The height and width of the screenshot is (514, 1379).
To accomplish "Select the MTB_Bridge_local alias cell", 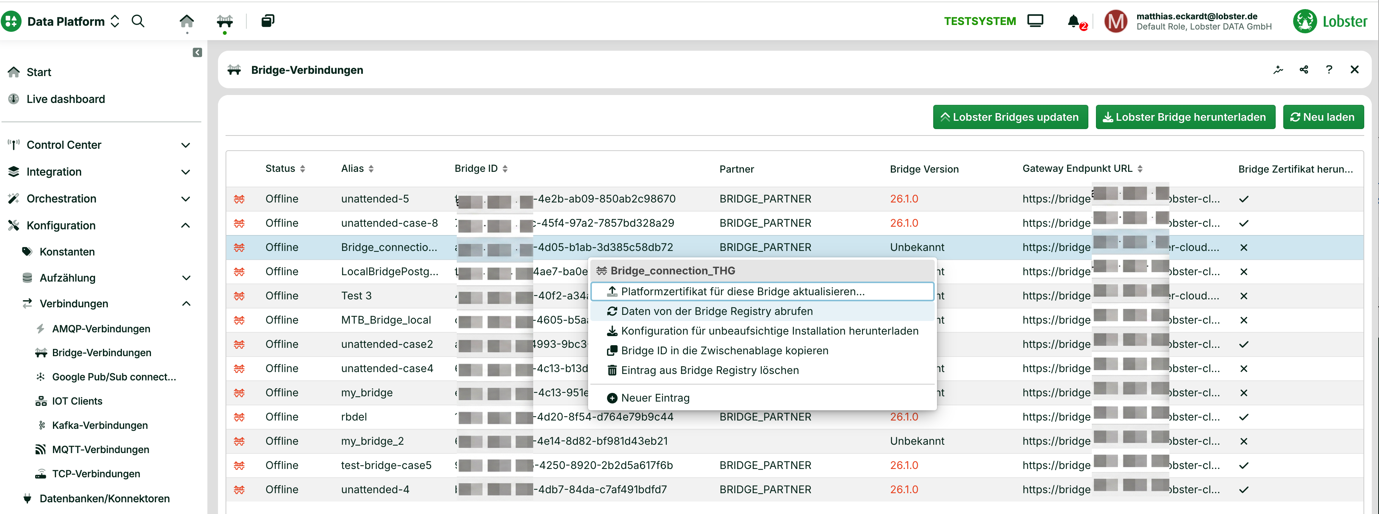I will click(386, 320).
